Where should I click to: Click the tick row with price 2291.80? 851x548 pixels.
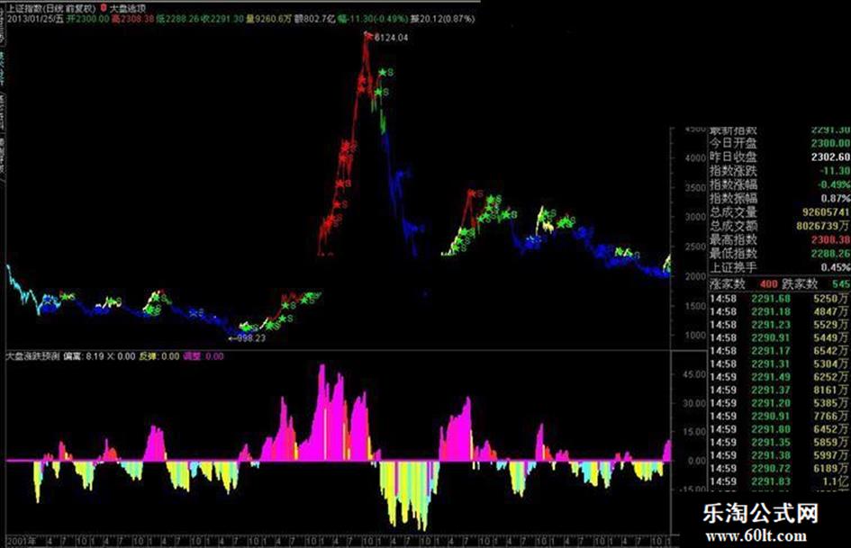click(x=779, y=429)
